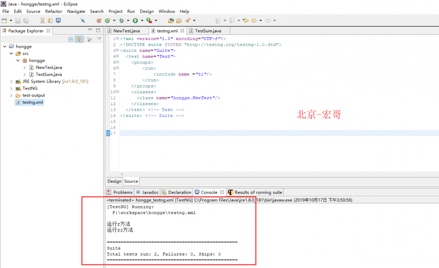This screenshot has height=268, width=439.
Task: Open the New Java Class dropdown arrow
Action: click(x=114, y=21)
